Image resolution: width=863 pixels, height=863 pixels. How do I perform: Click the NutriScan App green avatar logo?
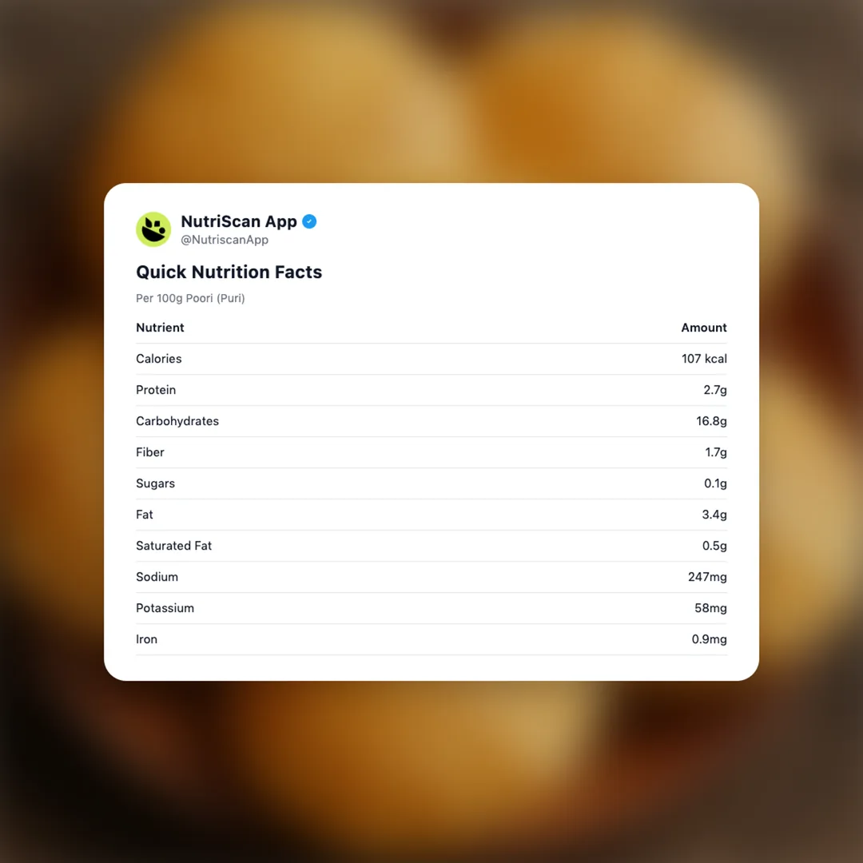click(153, 229)
